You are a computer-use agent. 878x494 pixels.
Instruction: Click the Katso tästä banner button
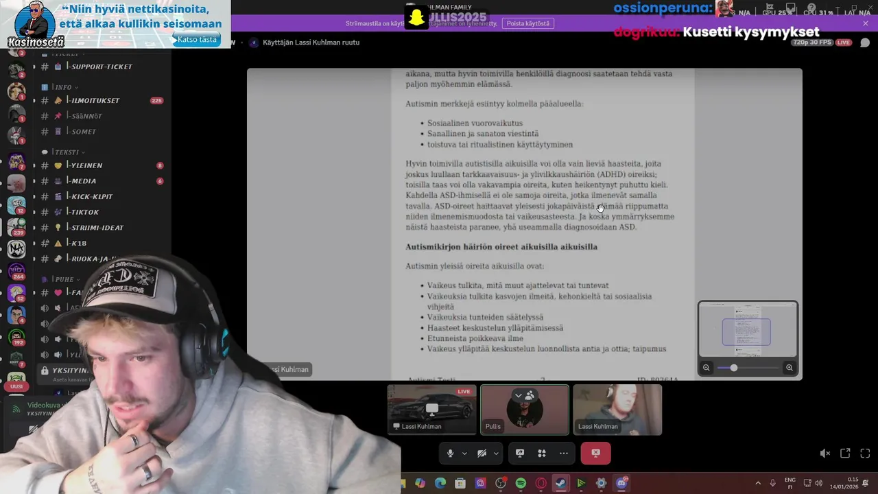click(196, 39)
